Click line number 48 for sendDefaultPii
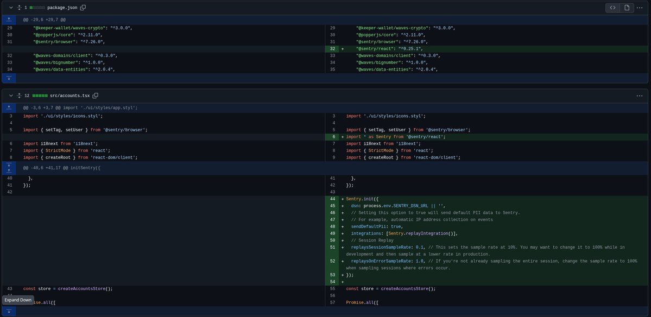The width and height of the screenshot is (651, 317). pos(332,226)
